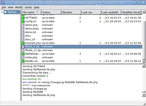Click the green icon next to testdb.csv
Screen dimensions: 146x106
pyautogui.click(x=23, y=61)
